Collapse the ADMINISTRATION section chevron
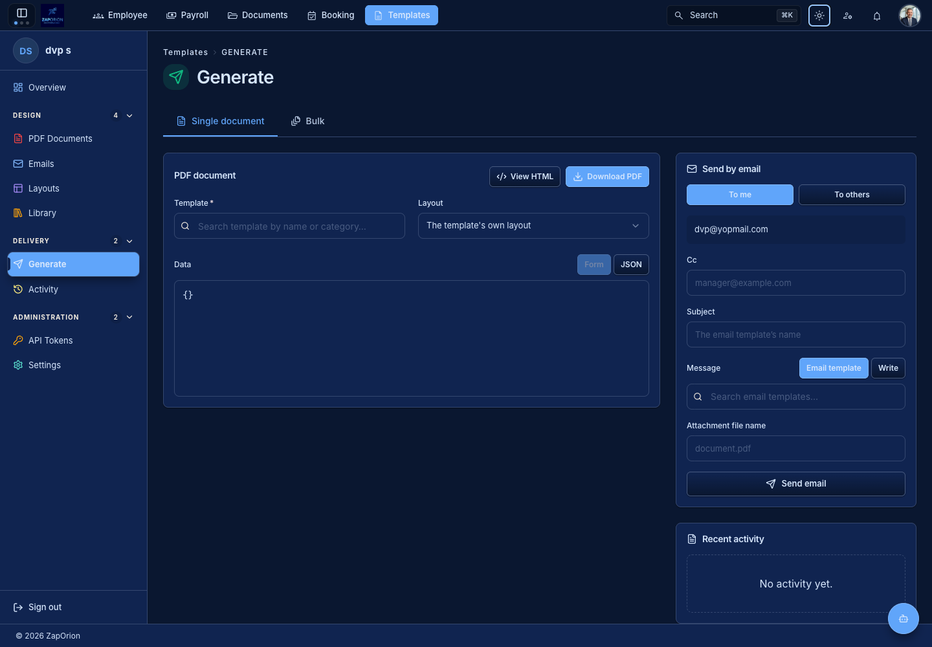The width and height of the screenshot is (932, 647). tap(129, 317)
